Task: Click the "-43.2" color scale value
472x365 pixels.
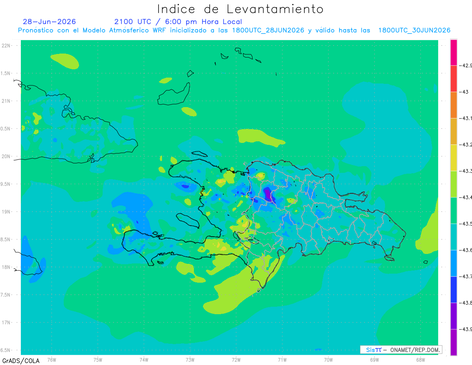Action: click(466, 145)
